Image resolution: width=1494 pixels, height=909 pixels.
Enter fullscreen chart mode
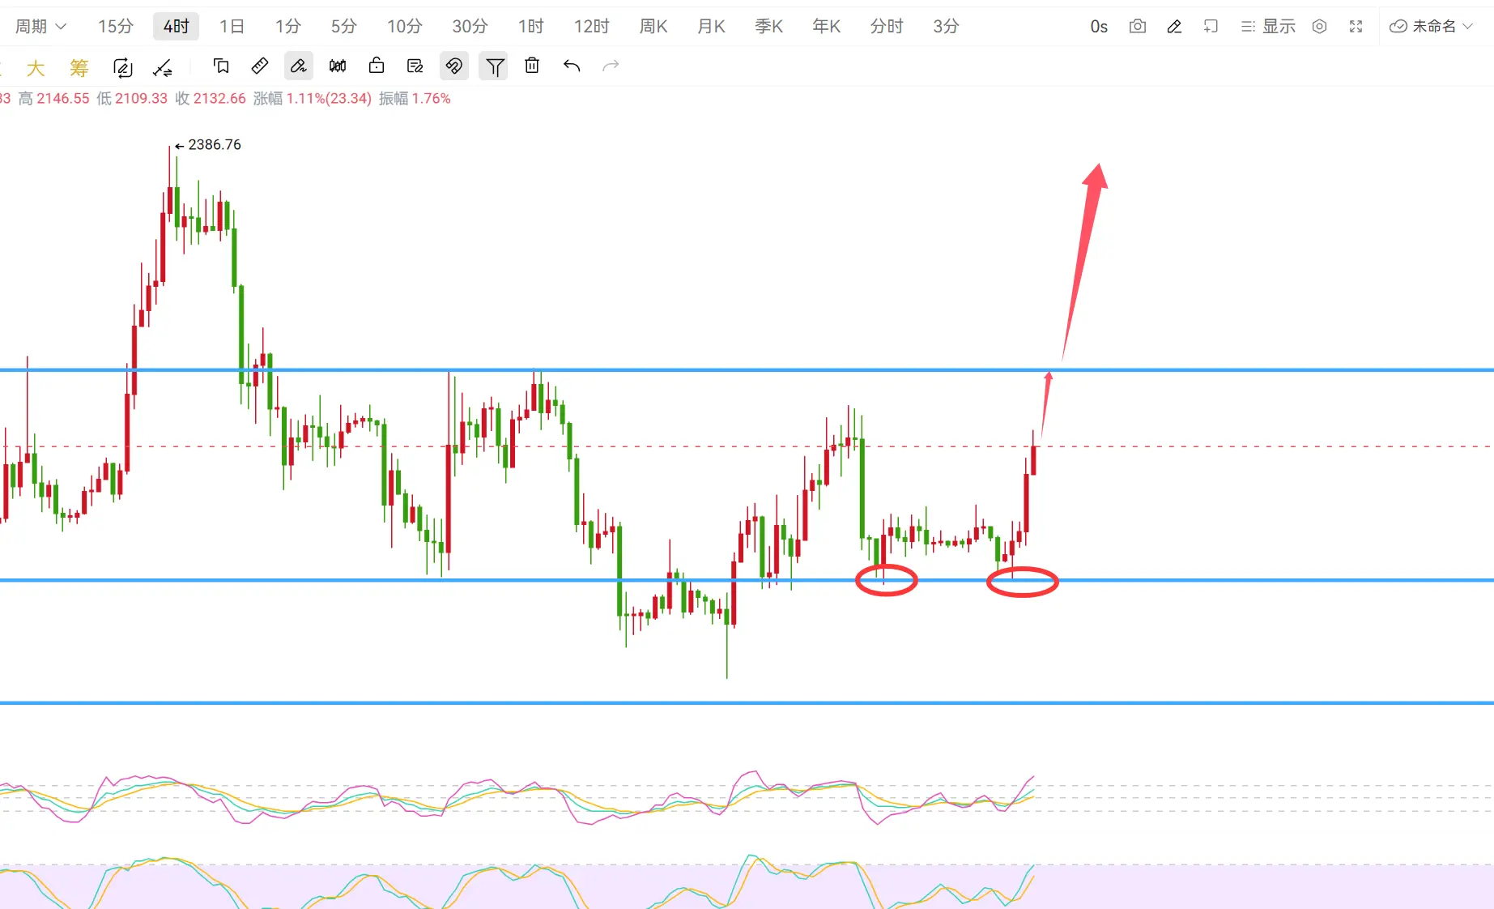pyautogui.click(x=1356, y=27)
